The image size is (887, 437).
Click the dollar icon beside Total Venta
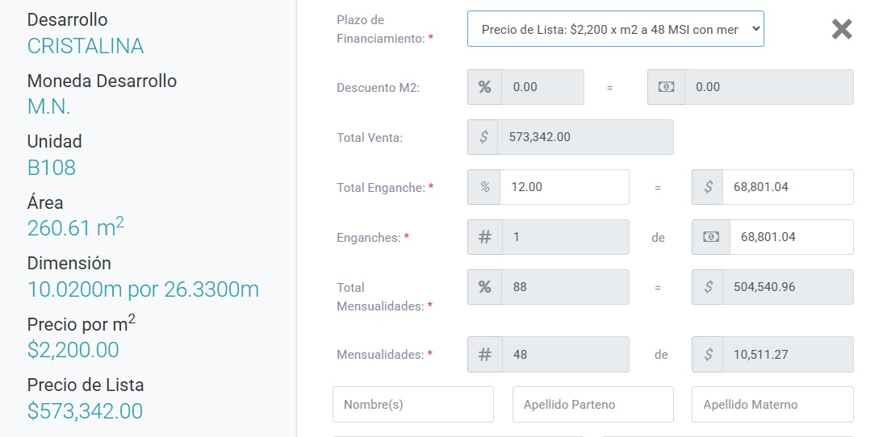pyautogui.click(x=483, y=137)
